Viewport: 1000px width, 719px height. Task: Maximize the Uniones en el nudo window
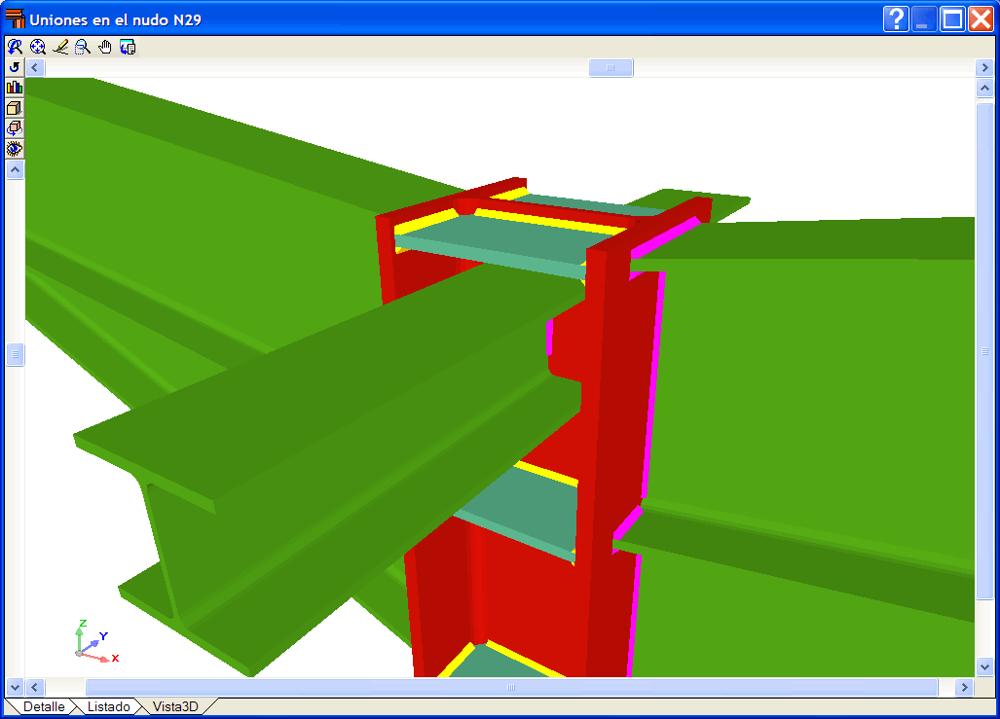[953, 19]
